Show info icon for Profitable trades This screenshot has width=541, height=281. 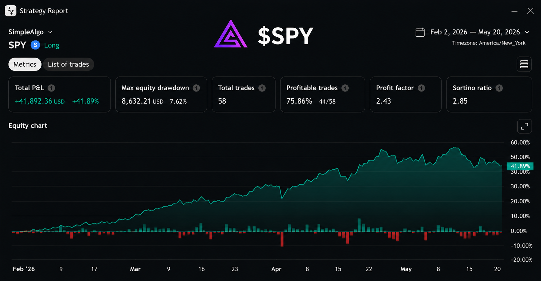point(345,88)
